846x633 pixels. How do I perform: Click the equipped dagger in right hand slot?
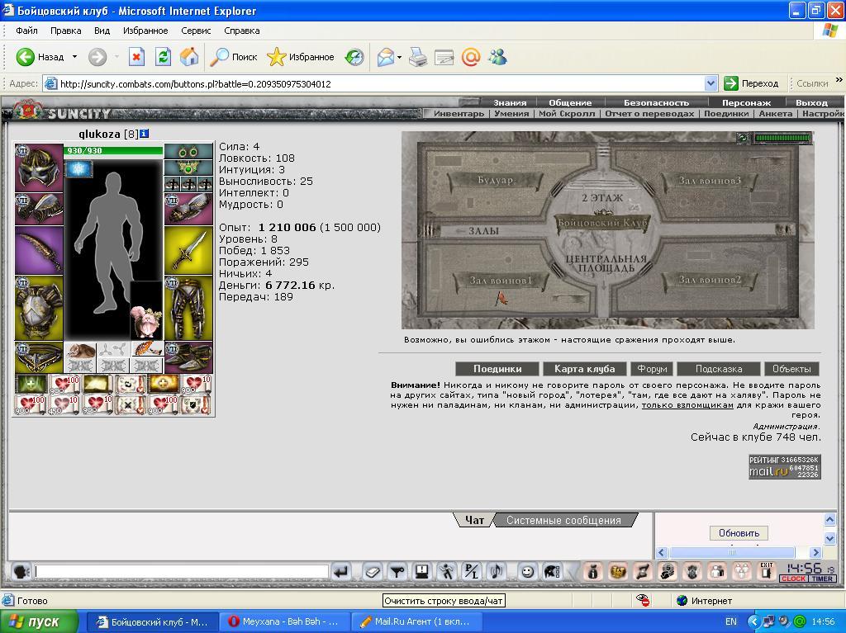pos(188,251)
